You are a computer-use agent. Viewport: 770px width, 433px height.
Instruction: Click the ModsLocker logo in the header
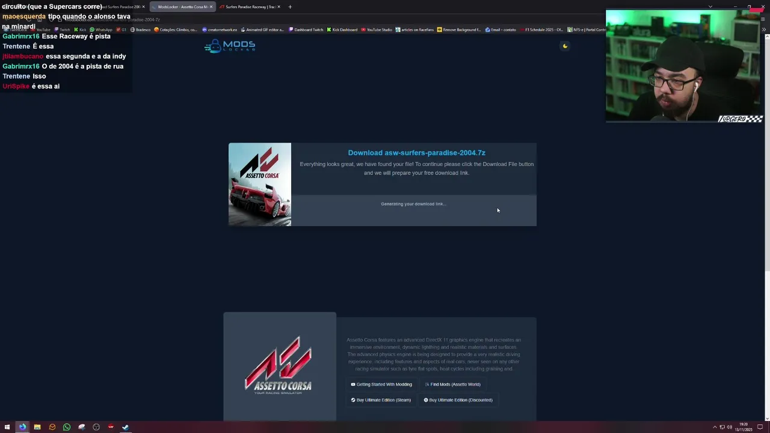click(230, 46)
